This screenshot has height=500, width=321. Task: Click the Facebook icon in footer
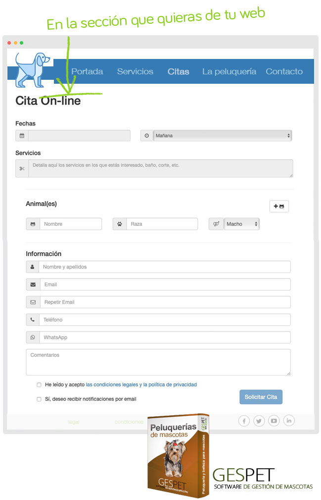[x=244, y=421]
